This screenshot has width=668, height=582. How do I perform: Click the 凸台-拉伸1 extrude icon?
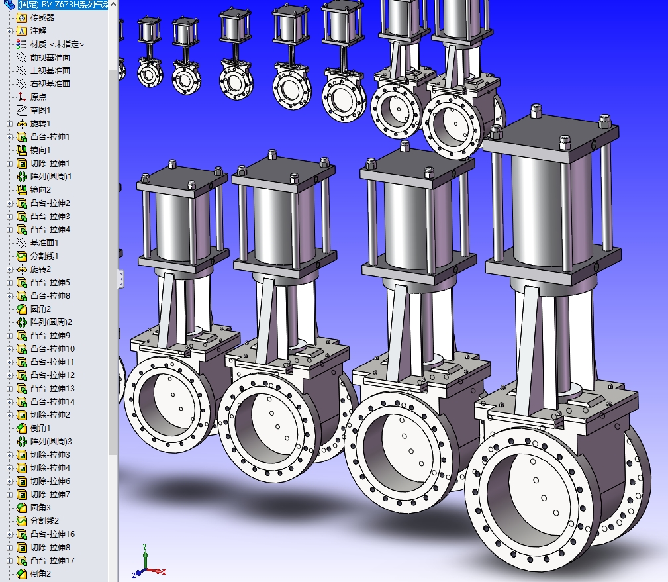point(21,137)
